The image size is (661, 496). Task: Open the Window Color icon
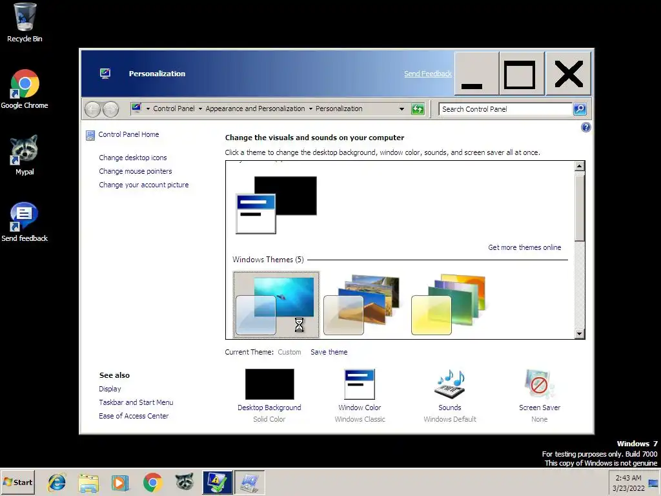tap(360, 384)
